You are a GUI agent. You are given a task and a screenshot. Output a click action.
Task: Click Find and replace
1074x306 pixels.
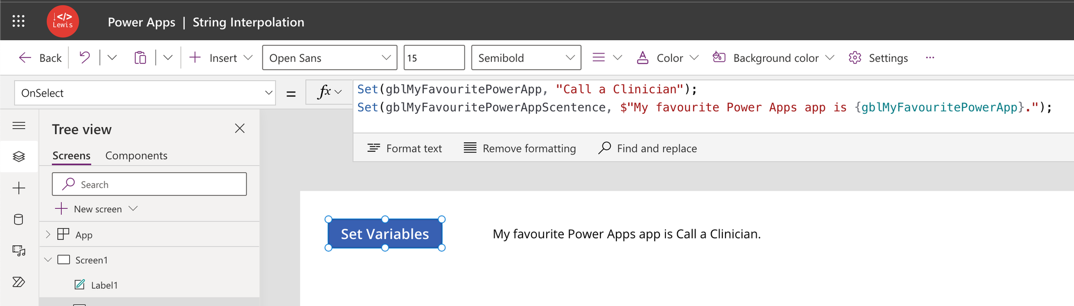pyautogui.click(x=648, y=148)
